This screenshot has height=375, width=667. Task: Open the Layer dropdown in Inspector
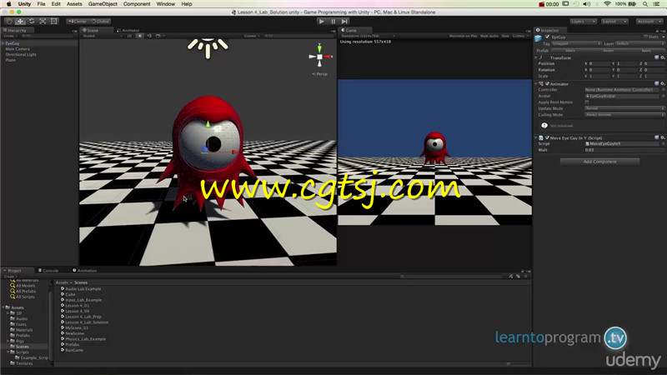point(639,43)
